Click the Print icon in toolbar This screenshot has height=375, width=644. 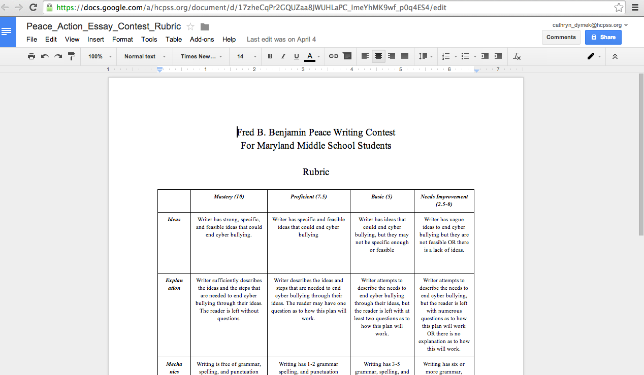(31, 56)
